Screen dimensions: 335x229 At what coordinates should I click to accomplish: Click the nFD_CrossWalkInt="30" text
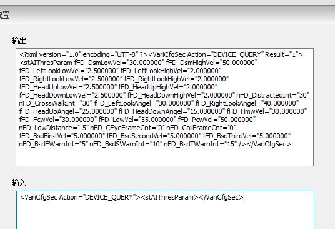pos(56,103)
